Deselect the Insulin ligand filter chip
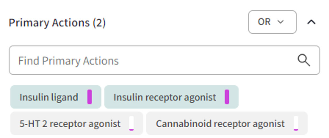 coord(56,97)
